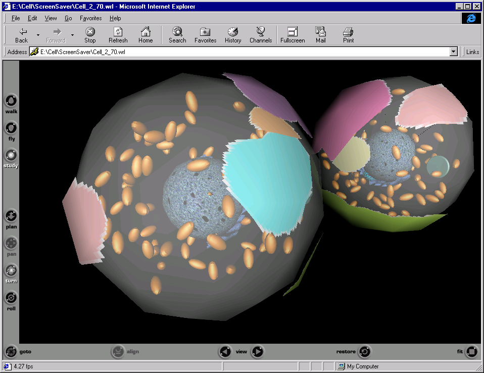Click the goto button in viewer
The width and height of the screenshot is (484, 373).
[x=11, y=351]
